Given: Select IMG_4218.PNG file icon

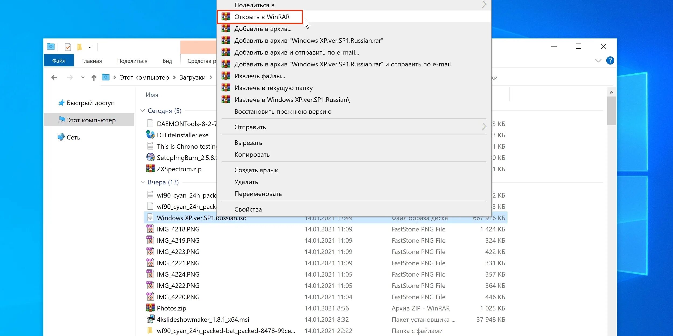Looking at the screenshot, I should (150, 229).
